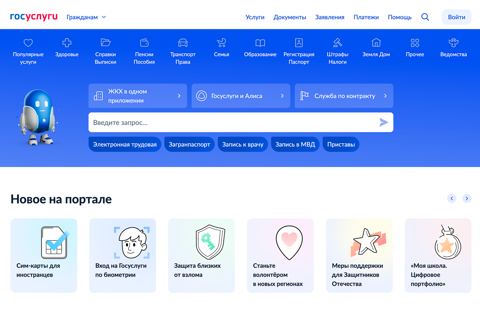Open the Образование book icon
The width and height of the screenshot is (480, 313).
260,43
